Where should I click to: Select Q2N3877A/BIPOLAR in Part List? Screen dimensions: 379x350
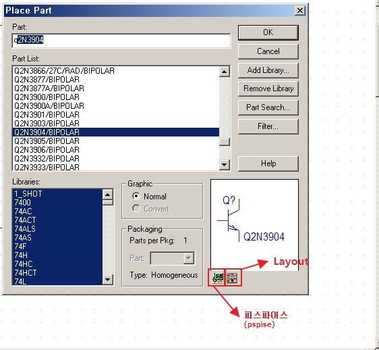click(x=115, y=89)
